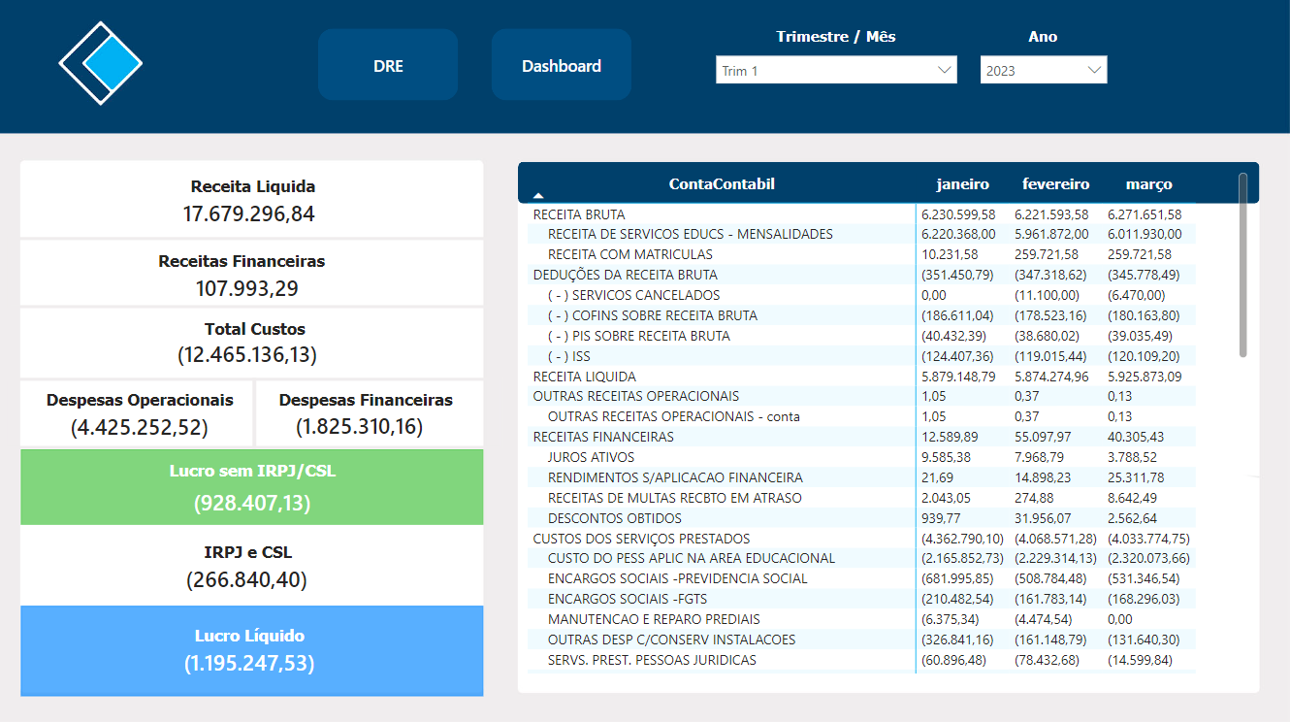Click fevereiro value 55.097,97

[1043, 437]
